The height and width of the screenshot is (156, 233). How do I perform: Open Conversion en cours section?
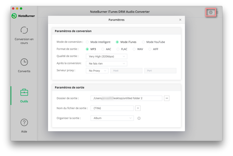pos(24,35)
